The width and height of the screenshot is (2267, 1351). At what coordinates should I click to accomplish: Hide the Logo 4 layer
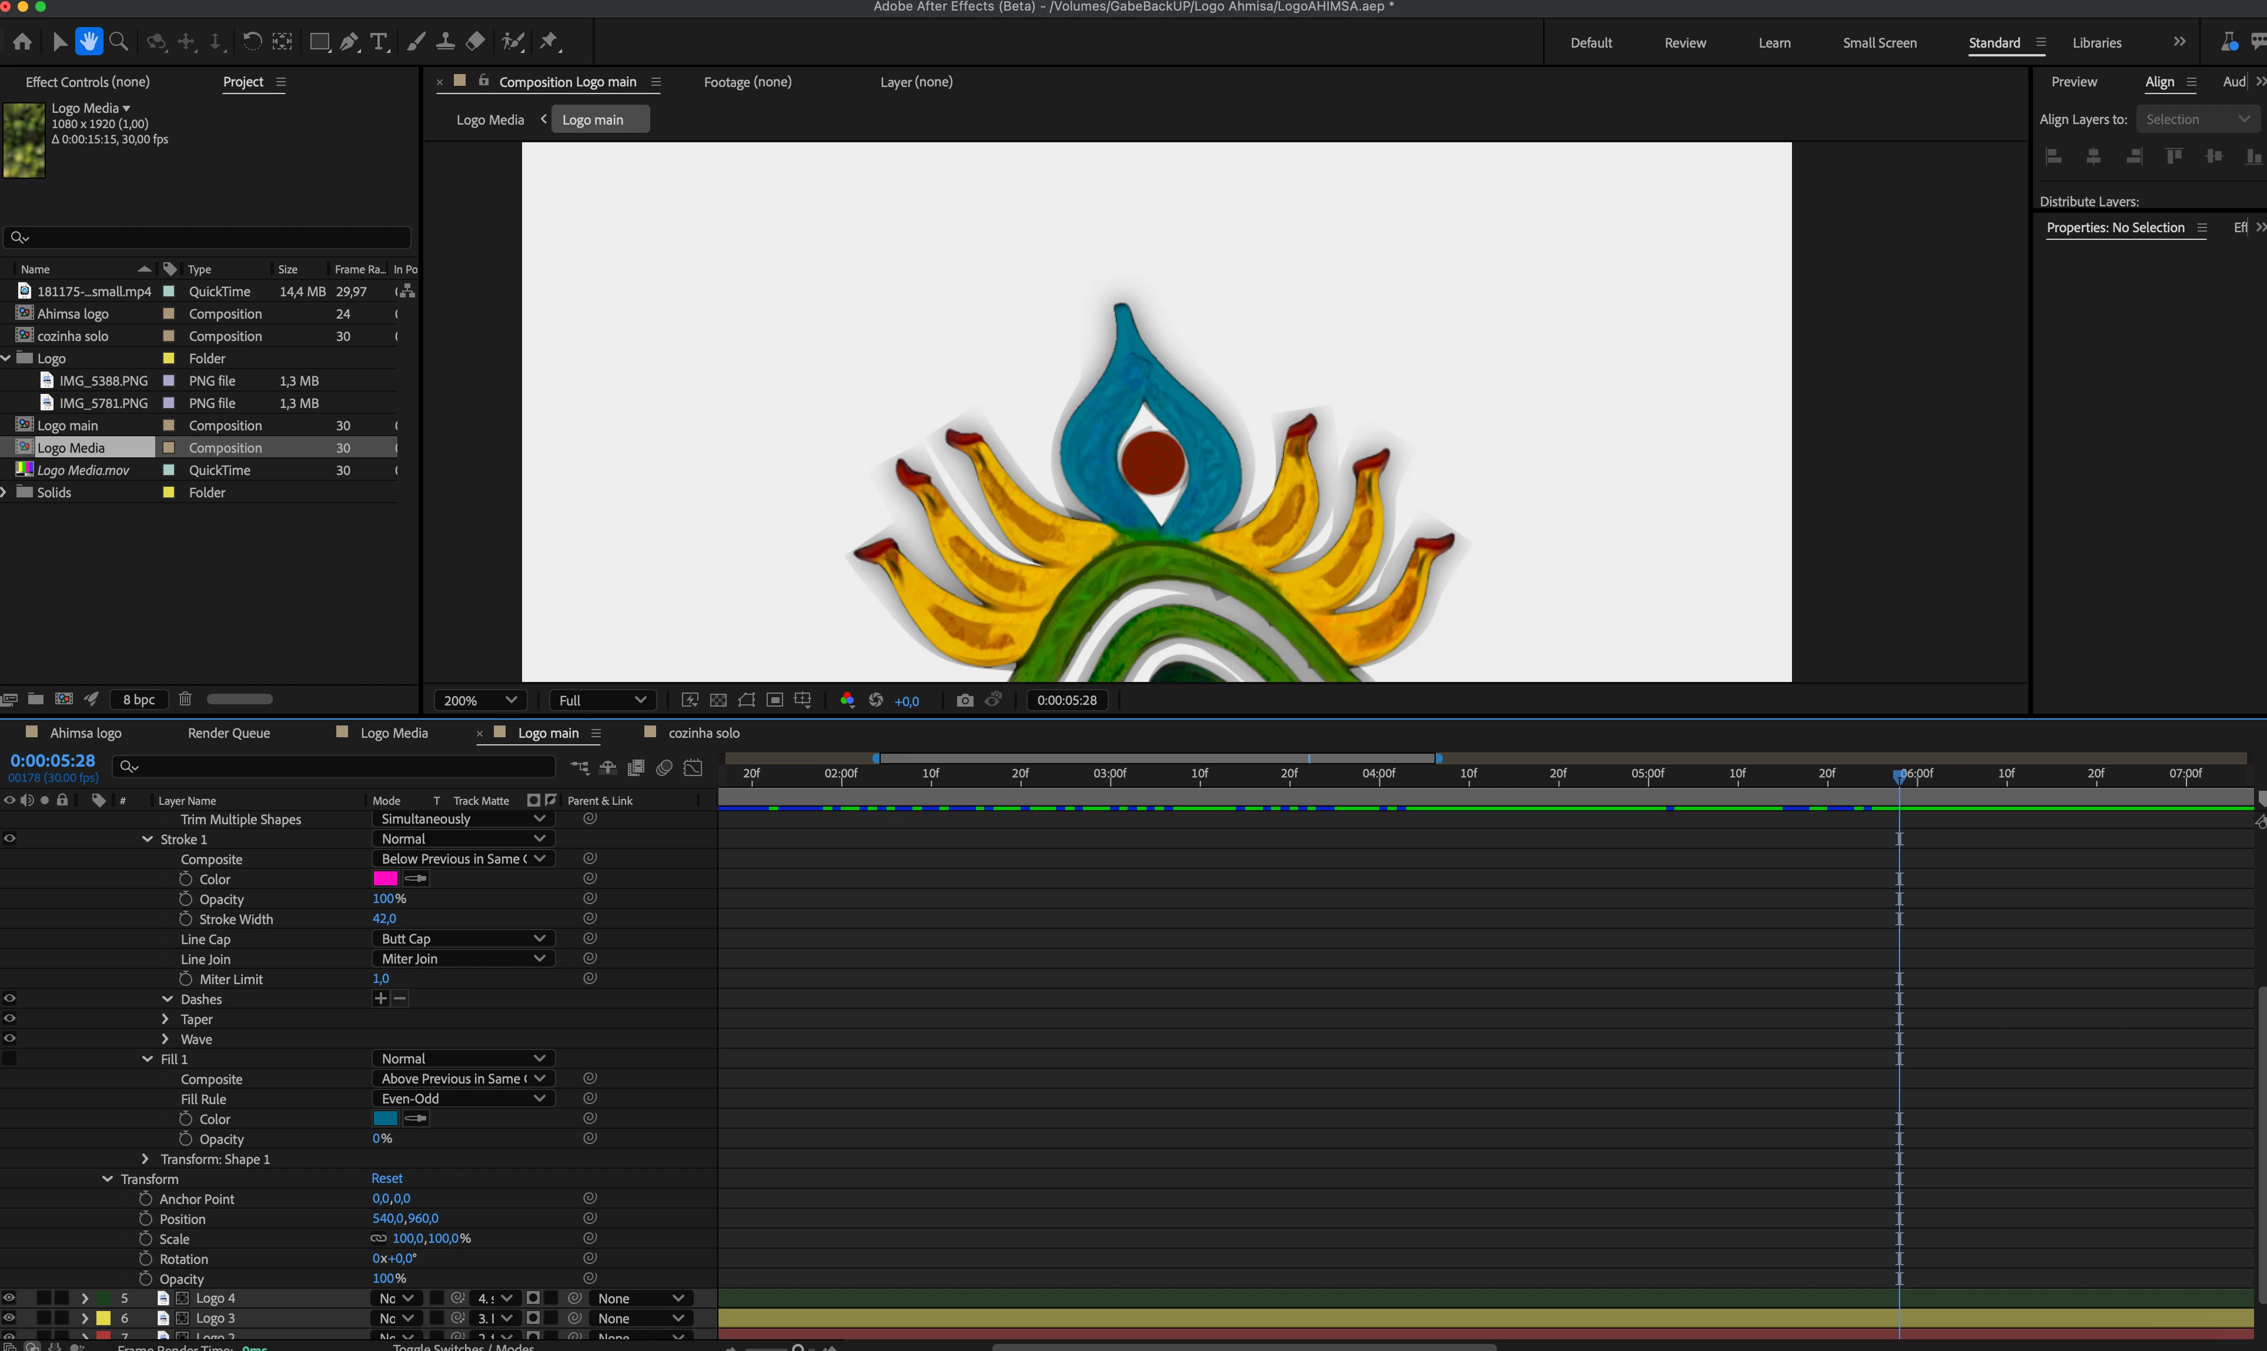coord(10,1298)
